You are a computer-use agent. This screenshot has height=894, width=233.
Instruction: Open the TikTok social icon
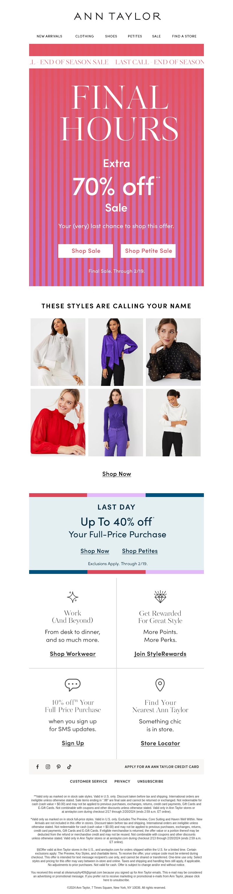[69, 767]
